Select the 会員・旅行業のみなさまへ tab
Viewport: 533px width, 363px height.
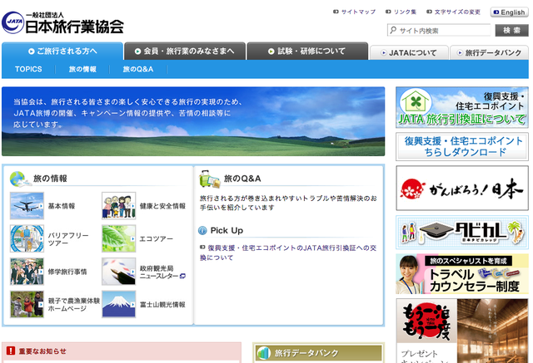pyautogui.click(x=185, y=52)
